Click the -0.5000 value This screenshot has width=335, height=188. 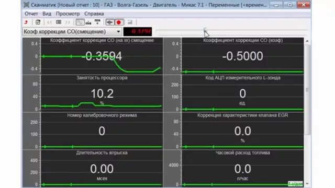[x=242, y=56]
